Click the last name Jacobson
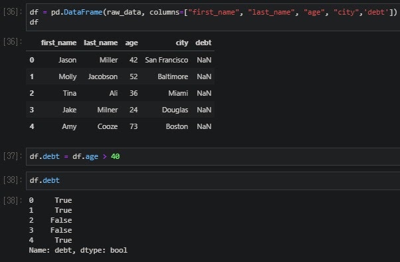The width and height of the screenshot is (400, 262). pos(103,76)
